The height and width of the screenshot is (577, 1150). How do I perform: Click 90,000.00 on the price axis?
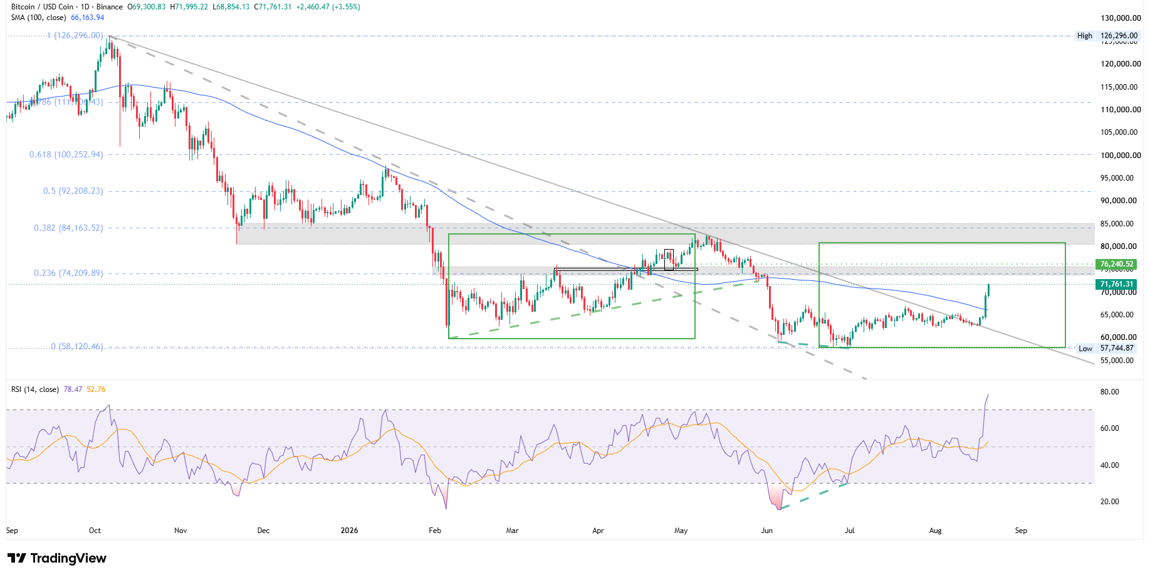point(1119,201)
